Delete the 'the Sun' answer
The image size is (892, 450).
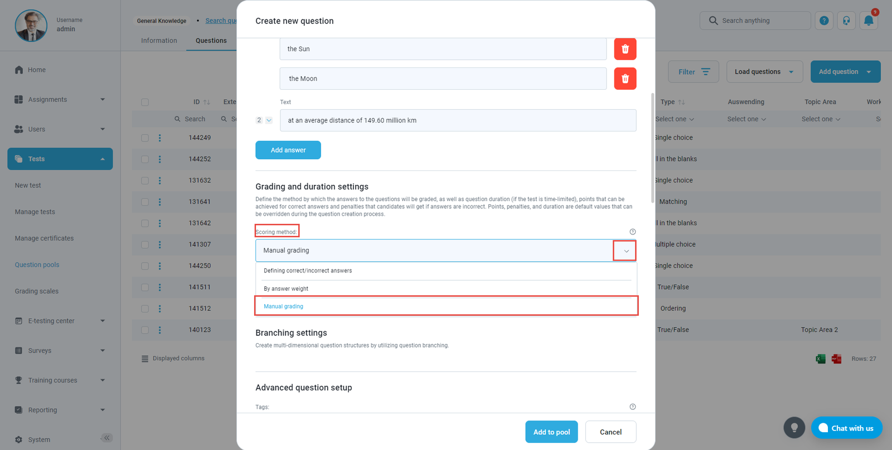point(625,49)
